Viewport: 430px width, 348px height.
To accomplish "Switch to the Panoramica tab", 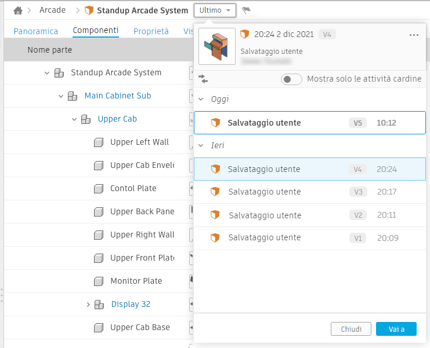I will coord(36,31).
